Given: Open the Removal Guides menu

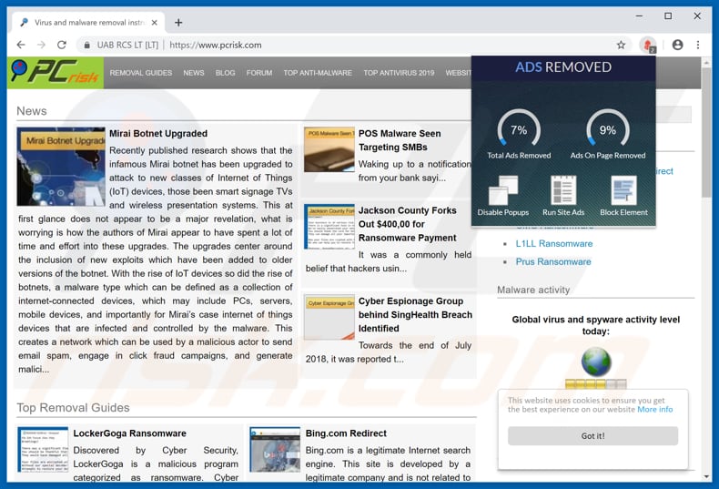Looking at the screenshot, I should click(141, 73).
